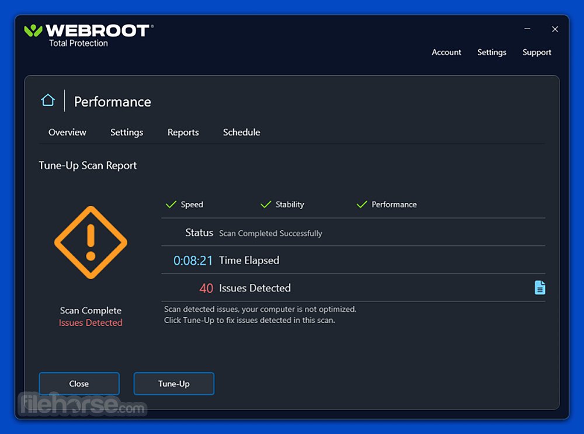Image resolution: width=584 pixels, height=434 pixels.
Task: Click the red 40 issues count
Action: (x=206, y=288)
